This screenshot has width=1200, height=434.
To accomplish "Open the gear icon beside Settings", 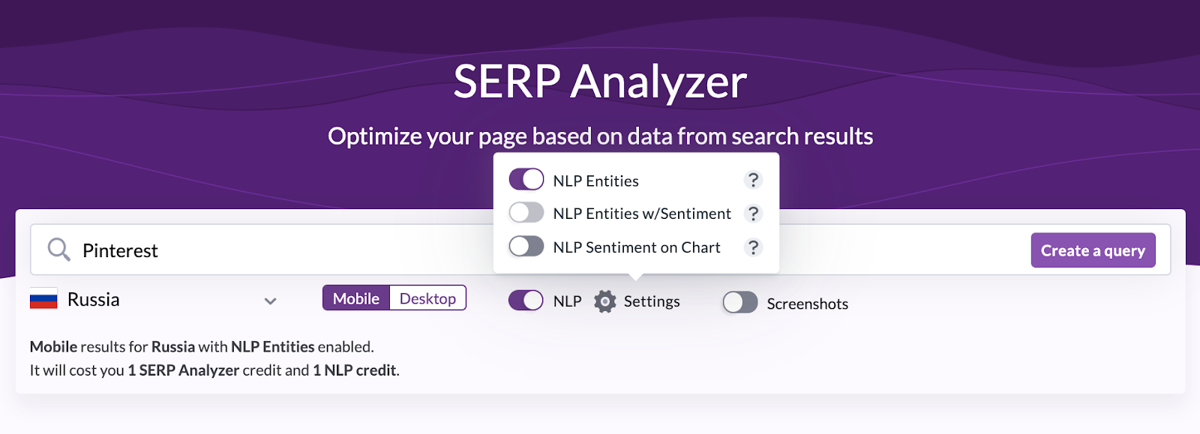I will [x=604, y=301].
